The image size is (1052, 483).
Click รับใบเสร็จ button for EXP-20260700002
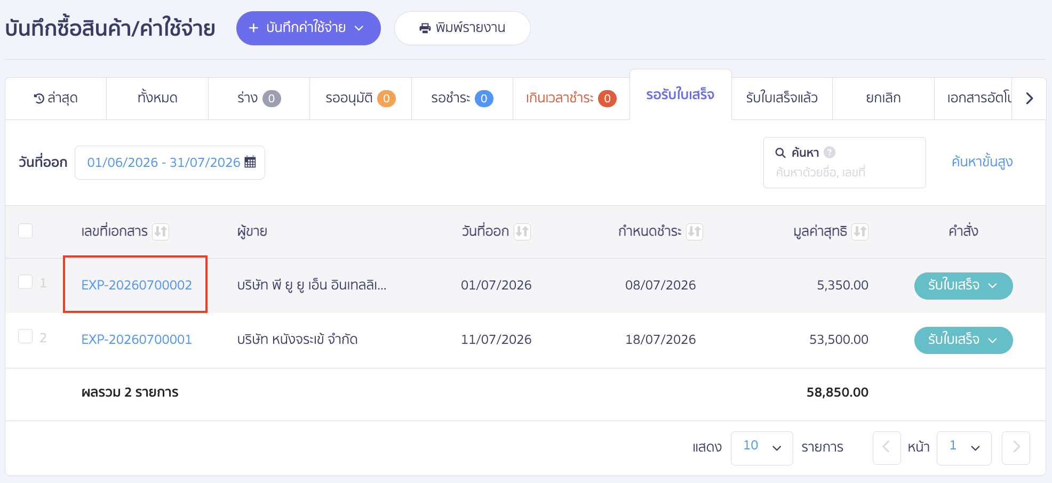pos(963,286)
